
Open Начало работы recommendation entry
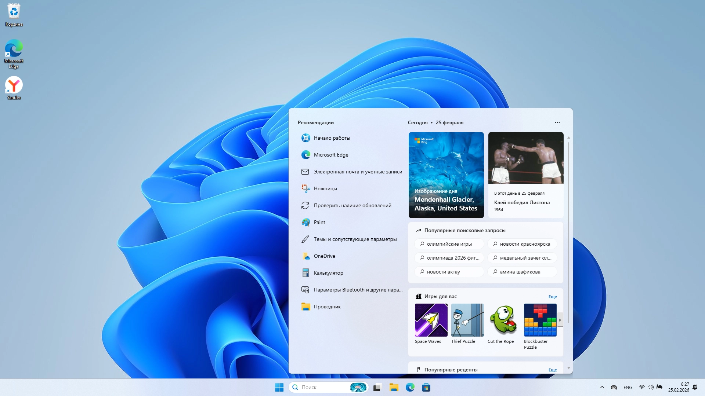pyautogui.click(x=332, y=138)
